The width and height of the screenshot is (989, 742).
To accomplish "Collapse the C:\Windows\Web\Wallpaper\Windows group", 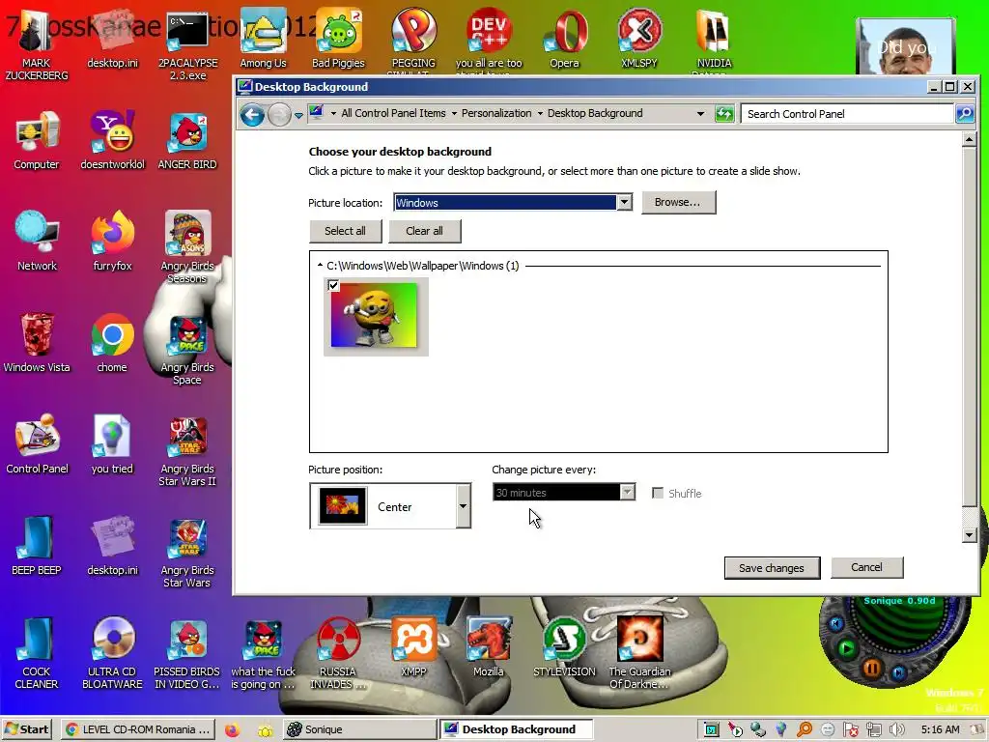I will pyautogui.click(x=320, y=266).
